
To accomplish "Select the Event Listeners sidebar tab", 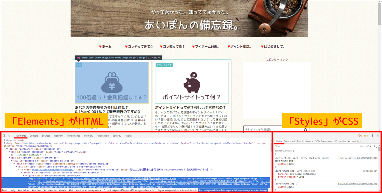I will (305, 141).
